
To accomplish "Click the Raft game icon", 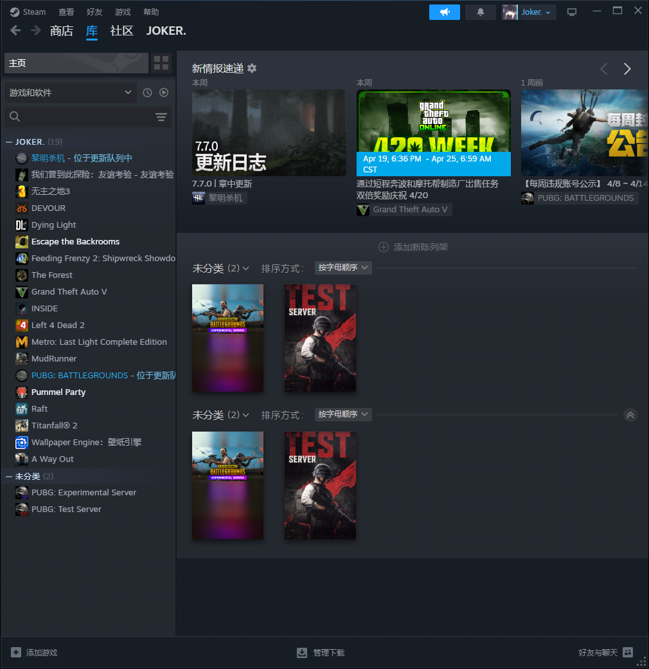I will [x=22, y=408].
